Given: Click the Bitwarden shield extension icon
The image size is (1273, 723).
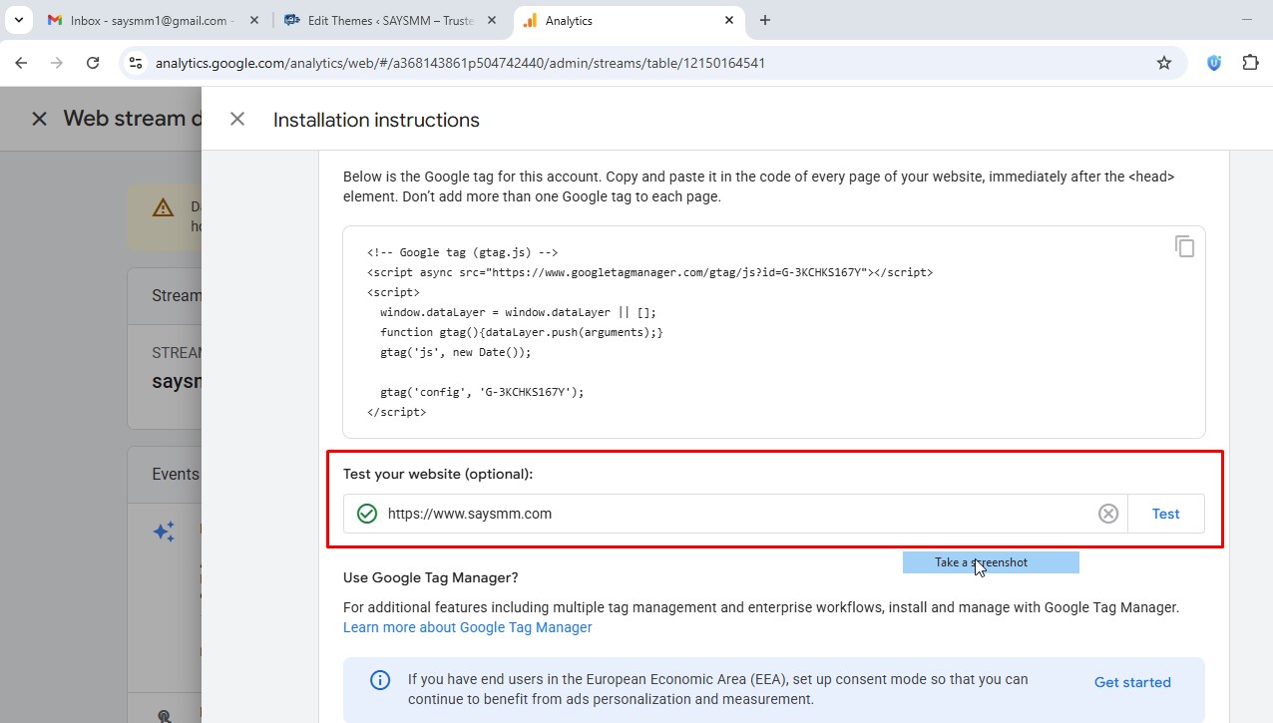Looking at the screenshot, I should click(1213, 63).
